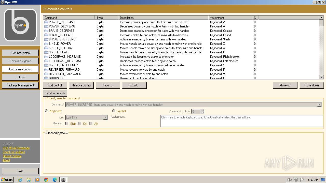
Task: Click the icon beside LOCOBRAKE_DECREASE row
Action: click(x=46, y=61)
